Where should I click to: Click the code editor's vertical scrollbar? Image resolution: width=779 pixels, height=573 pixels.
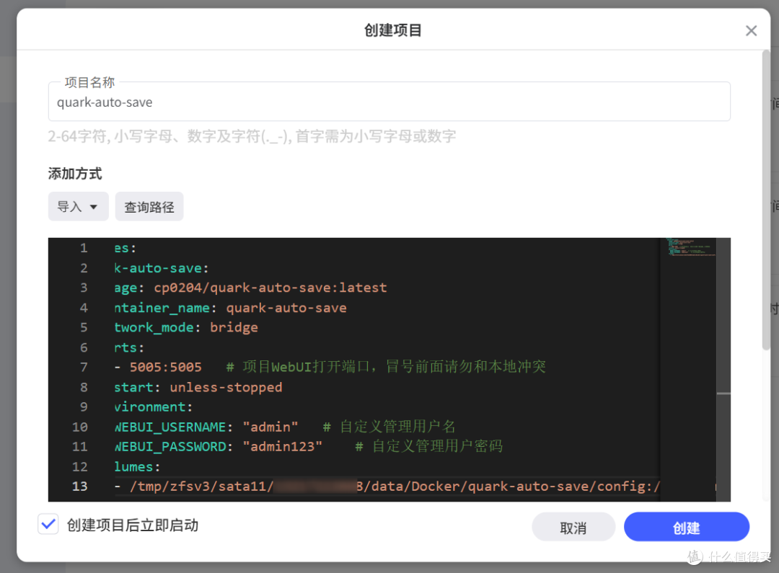point(723,370)
